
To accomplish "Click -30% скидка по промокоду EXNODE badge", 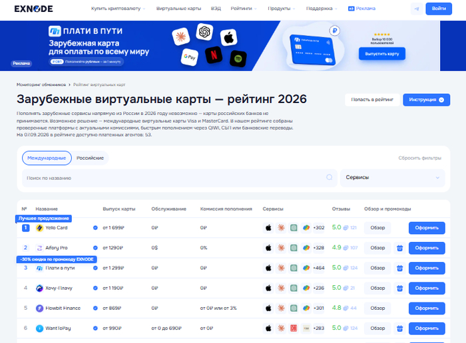I will (x=57, y=259).
